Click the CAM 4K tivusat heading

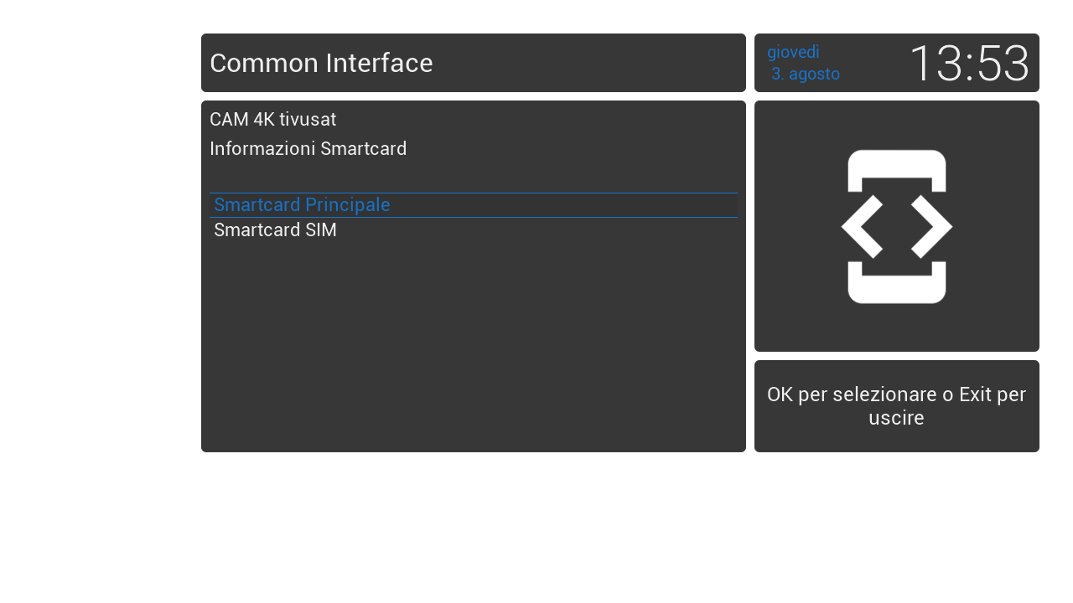[x=272, y=120]
